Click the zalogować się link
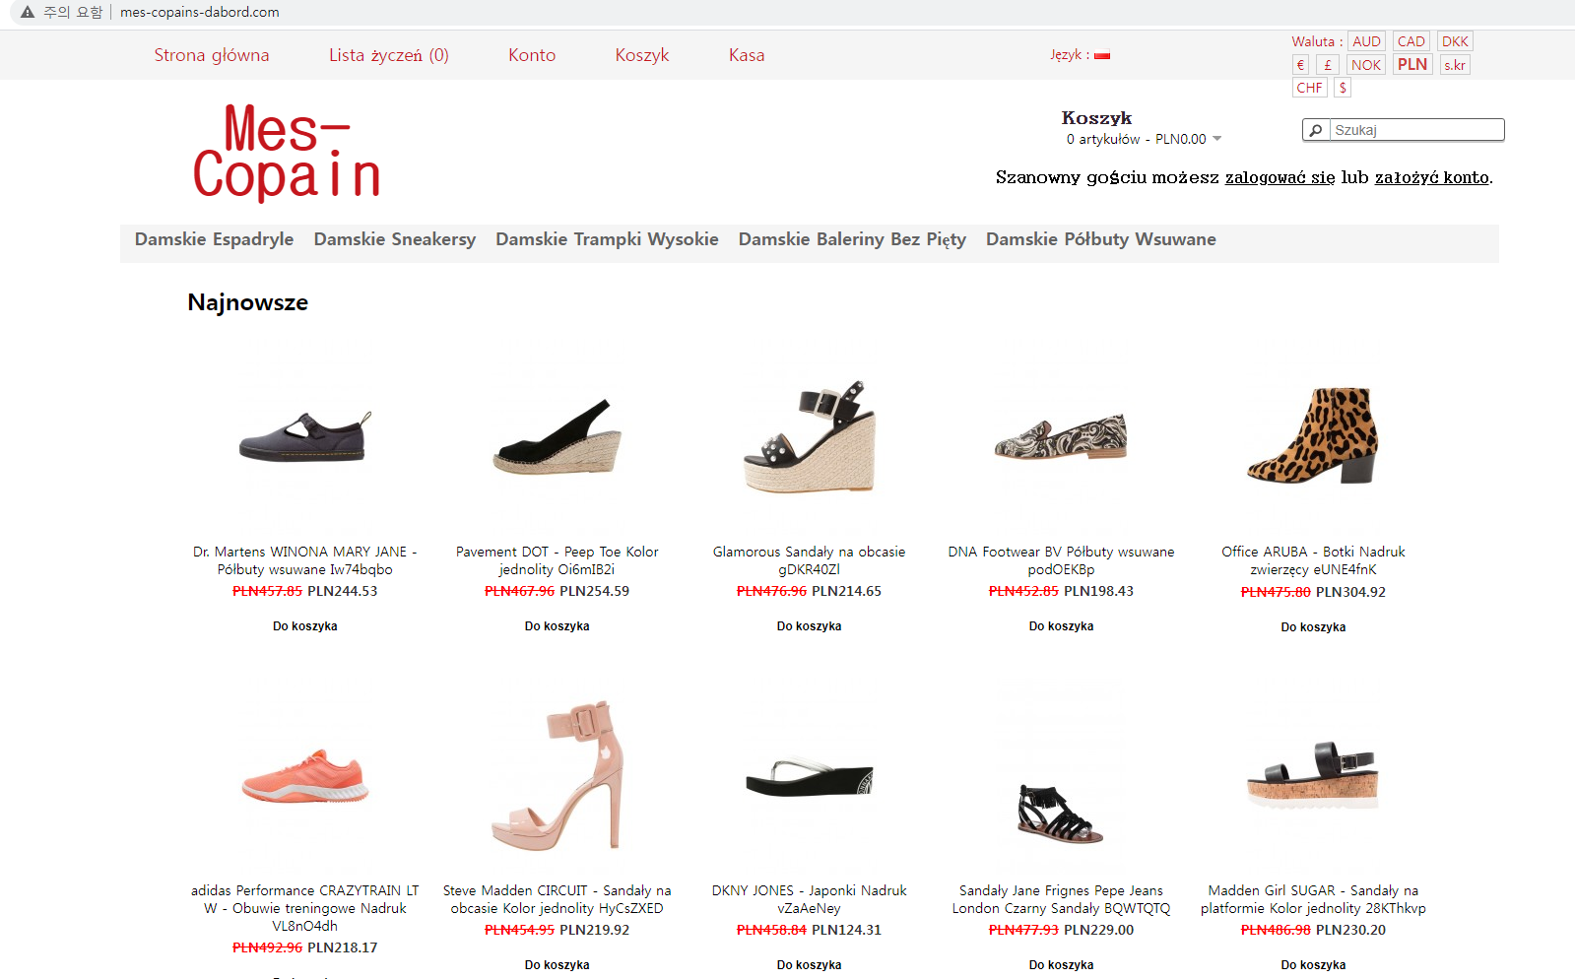This screenshot has height=979, width=1575. point(1280,177)
